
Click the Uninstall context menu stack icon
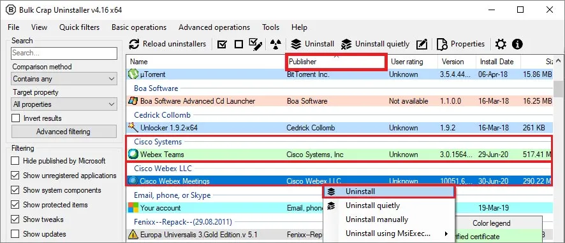point(331,191)
